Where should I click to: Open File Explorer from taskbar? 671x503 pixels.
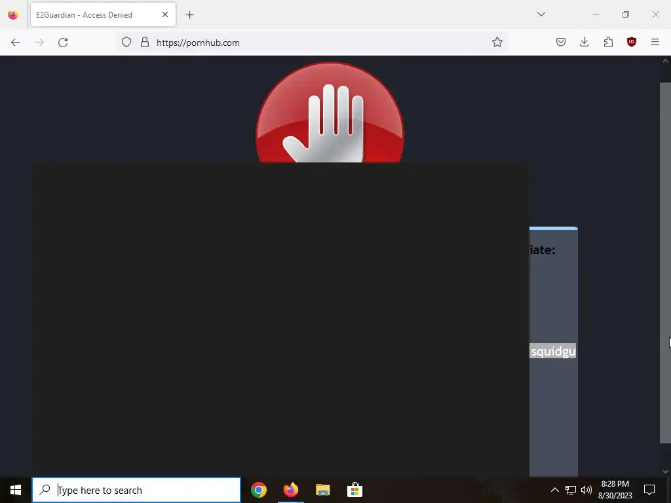(322, 490)
